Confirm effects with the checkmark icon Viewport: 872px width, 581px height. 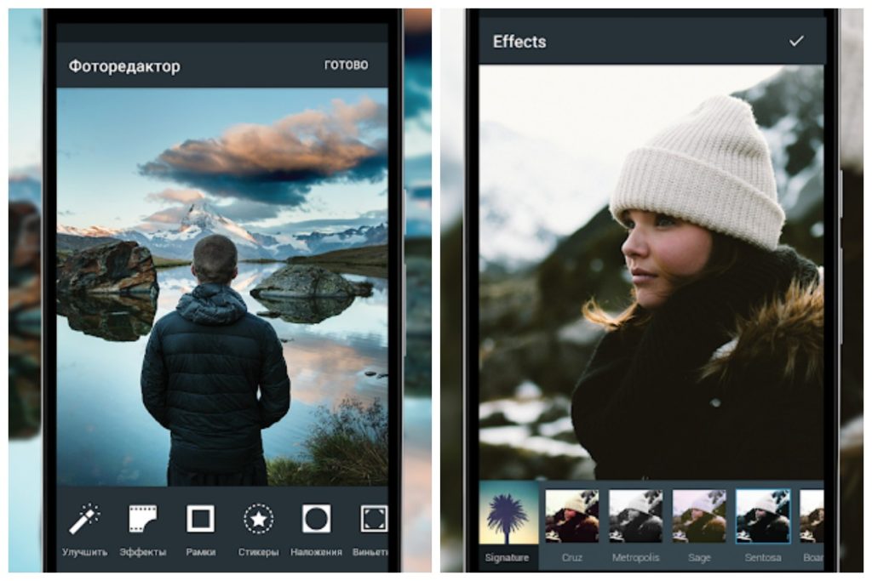[x=796, y=41]
